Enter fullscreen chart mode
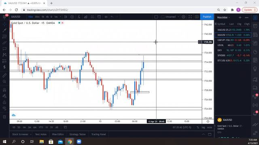 [x=190, y=17]
